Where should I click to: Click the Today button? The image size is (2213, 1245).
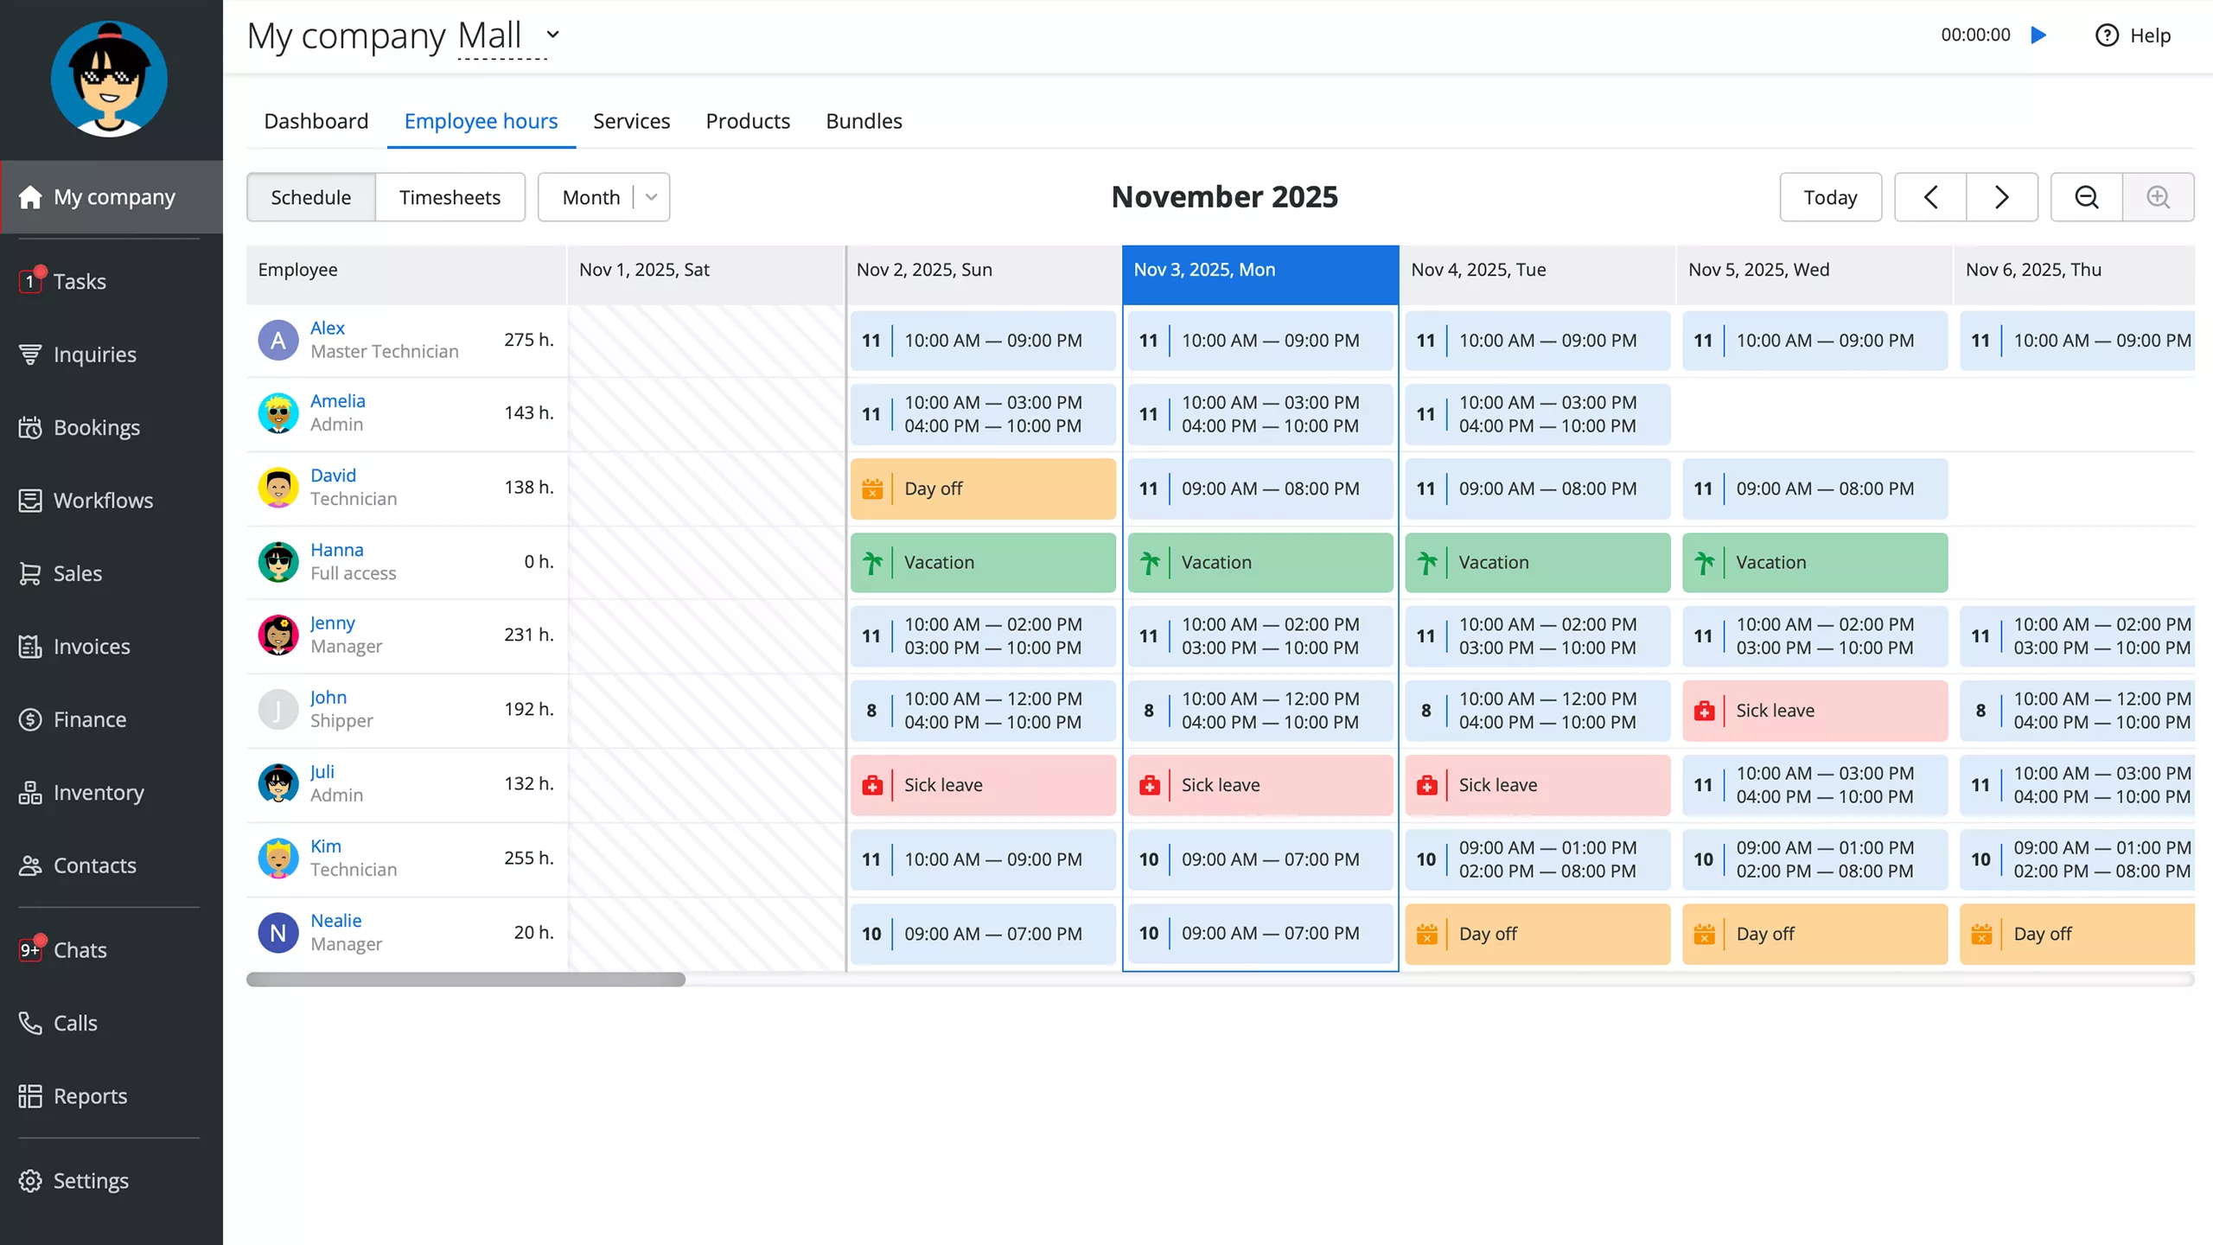[x=1830, y=197]
